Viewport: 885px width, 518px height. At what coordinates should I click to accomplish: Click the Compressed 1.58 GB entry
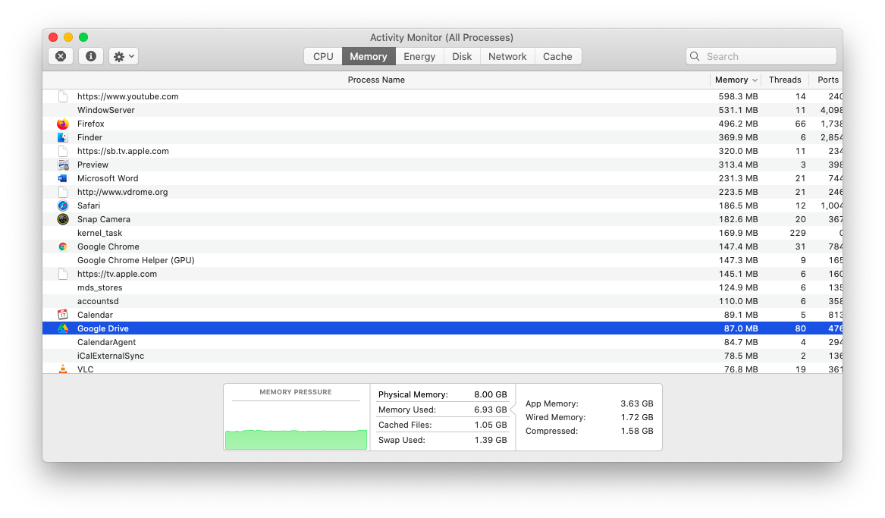point(589,431)
